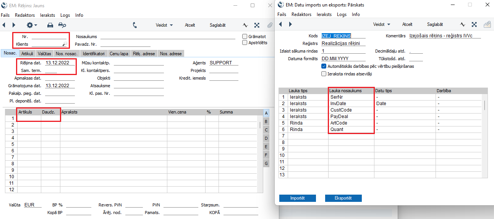Open print preview icon in invoice window
The image size is (494, 219).
tap(62, 25)
